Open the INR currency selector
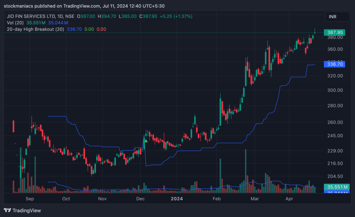The width and height of the screenshot is (355, 217). 337,17
